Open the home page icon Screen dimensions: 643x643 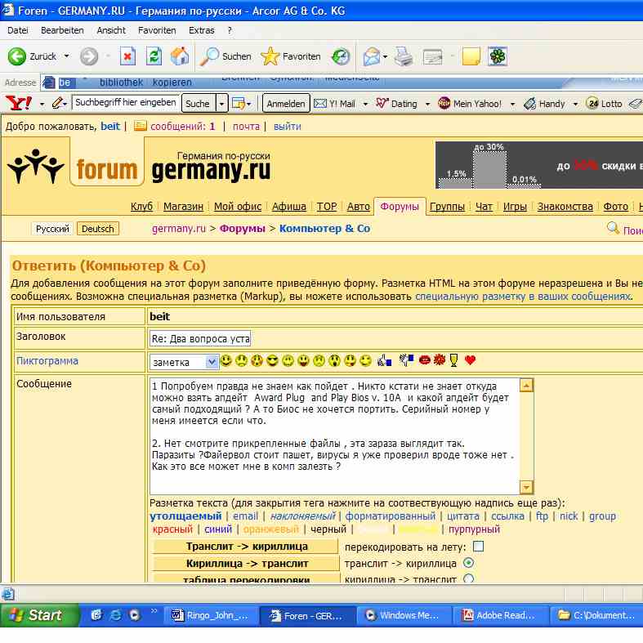pos(180,56)
